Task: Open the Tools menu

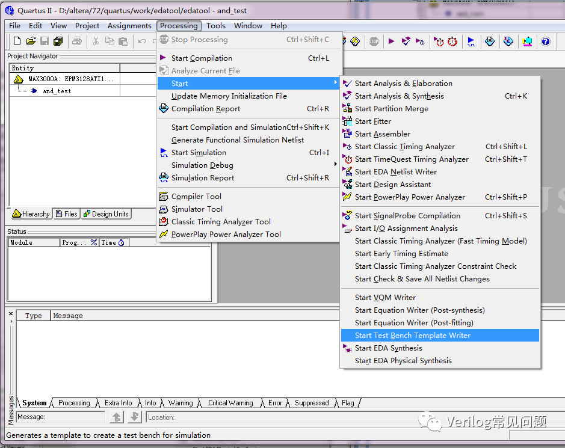Action: (x=216, y=26)
